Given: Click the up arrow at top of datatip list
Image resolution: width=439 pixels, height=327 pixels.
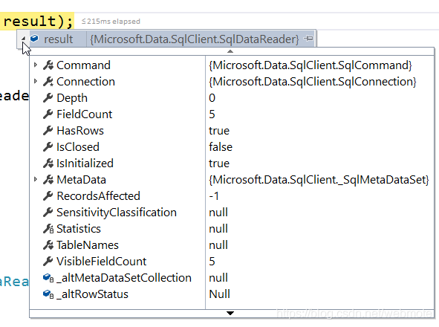Looking at the screenshot, I should [230, 51].
